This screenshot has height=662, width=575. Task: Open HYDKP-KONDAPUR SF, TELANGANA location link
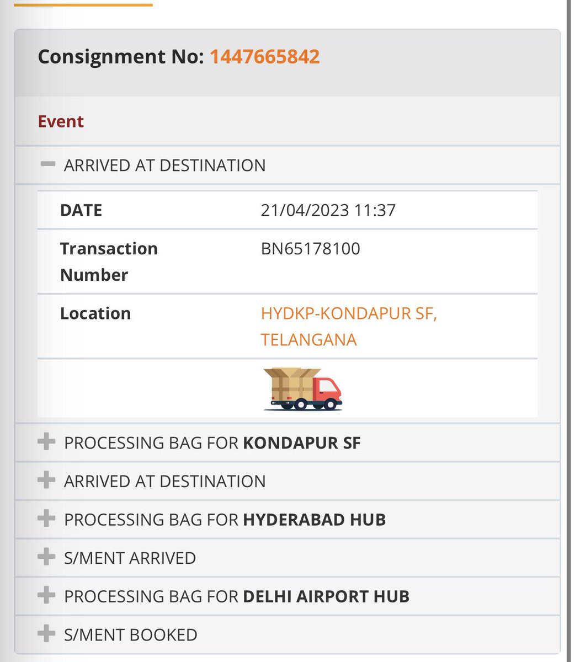tap(349, 326)
